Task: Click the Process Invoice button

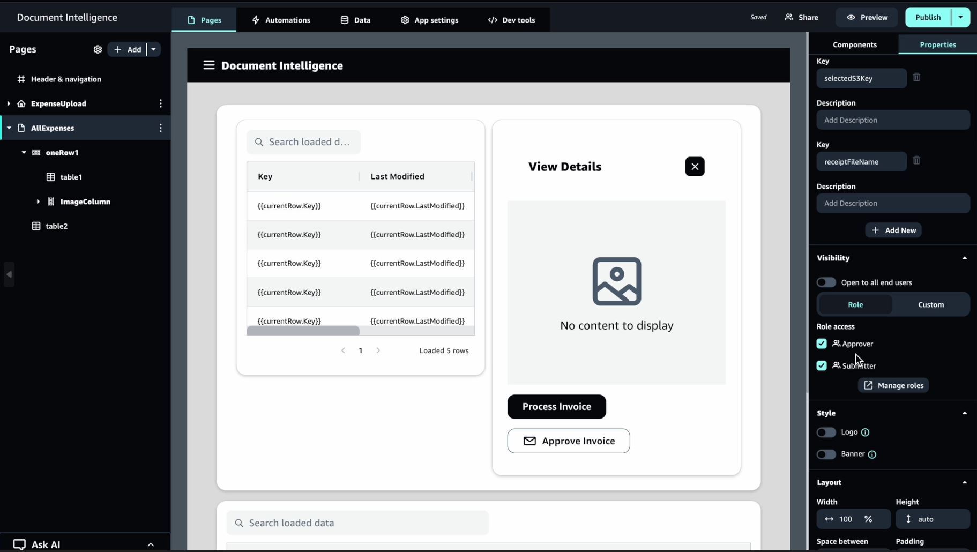Action: (x=556, y=406)
